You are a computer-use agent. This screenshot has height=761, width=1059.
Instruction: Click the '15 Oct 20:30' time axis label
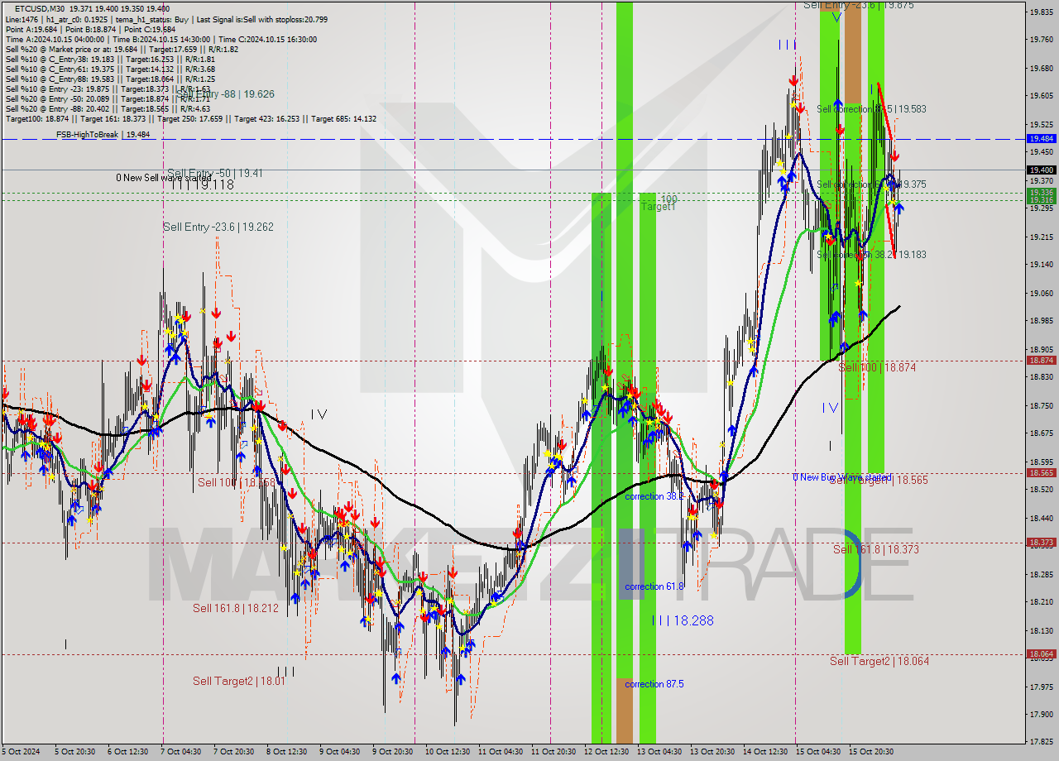click(x=870, y=752)
